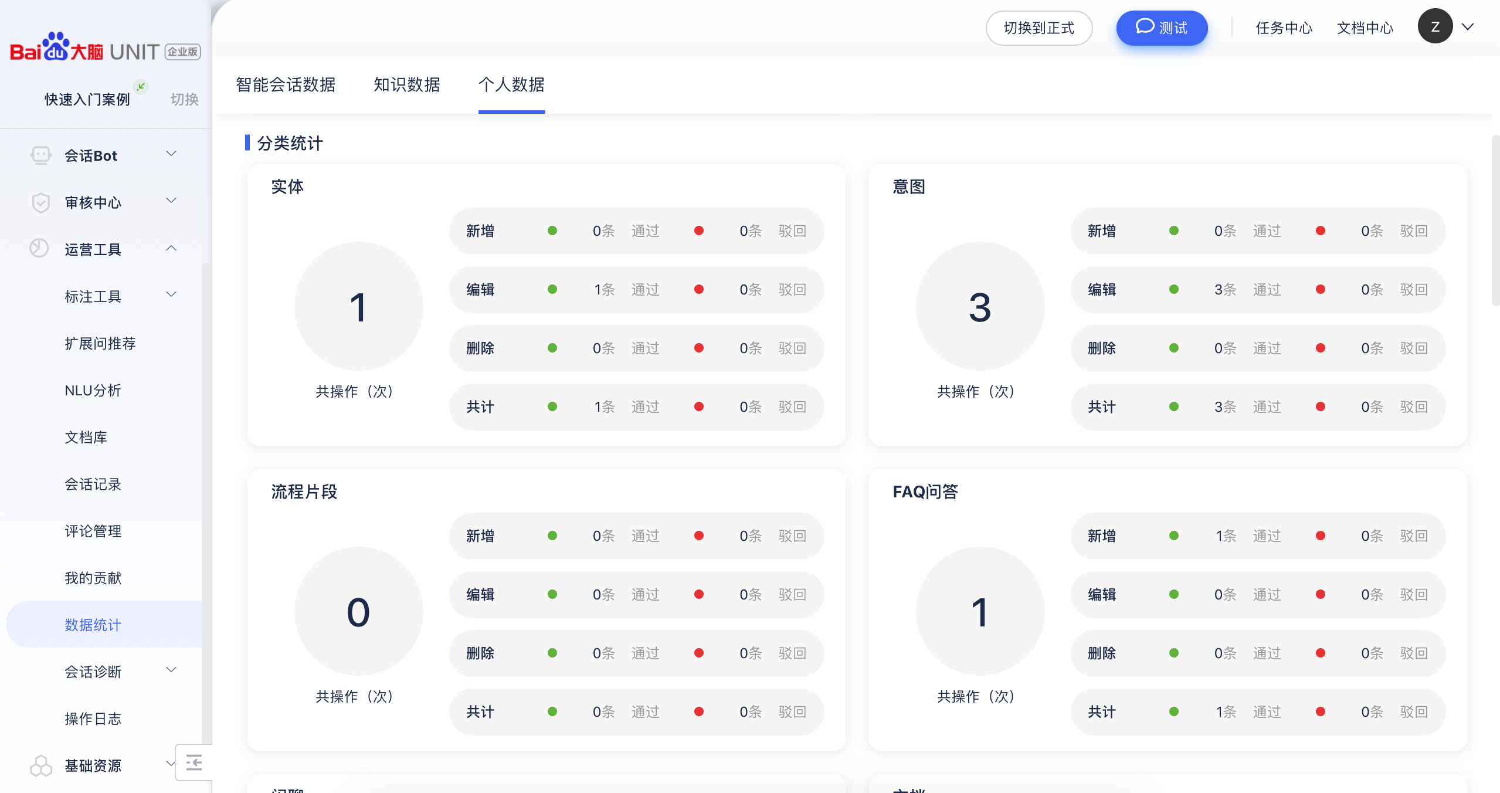The image size is (1500, 793).
Task: Open the user account dropdown arrow
Action: click(1468, 27)
